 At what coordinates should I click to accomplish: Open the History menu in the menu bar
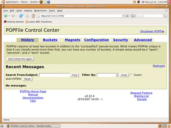tap(28, 11)
